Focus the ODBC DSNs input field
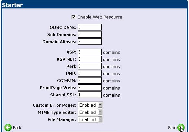The height and width of the screenshot is (132, 189). pyautogui.click(x=90, y=27)
